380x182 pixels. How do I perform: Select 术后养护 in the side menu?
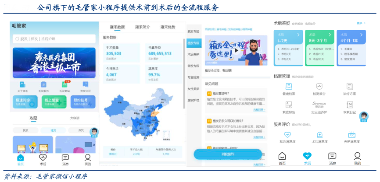click(x=193, y=54)
